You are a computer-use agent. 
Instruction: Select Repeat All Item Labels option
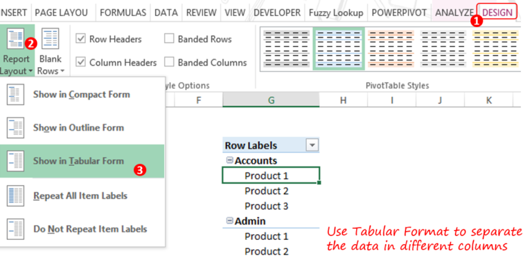click(82, 196)
